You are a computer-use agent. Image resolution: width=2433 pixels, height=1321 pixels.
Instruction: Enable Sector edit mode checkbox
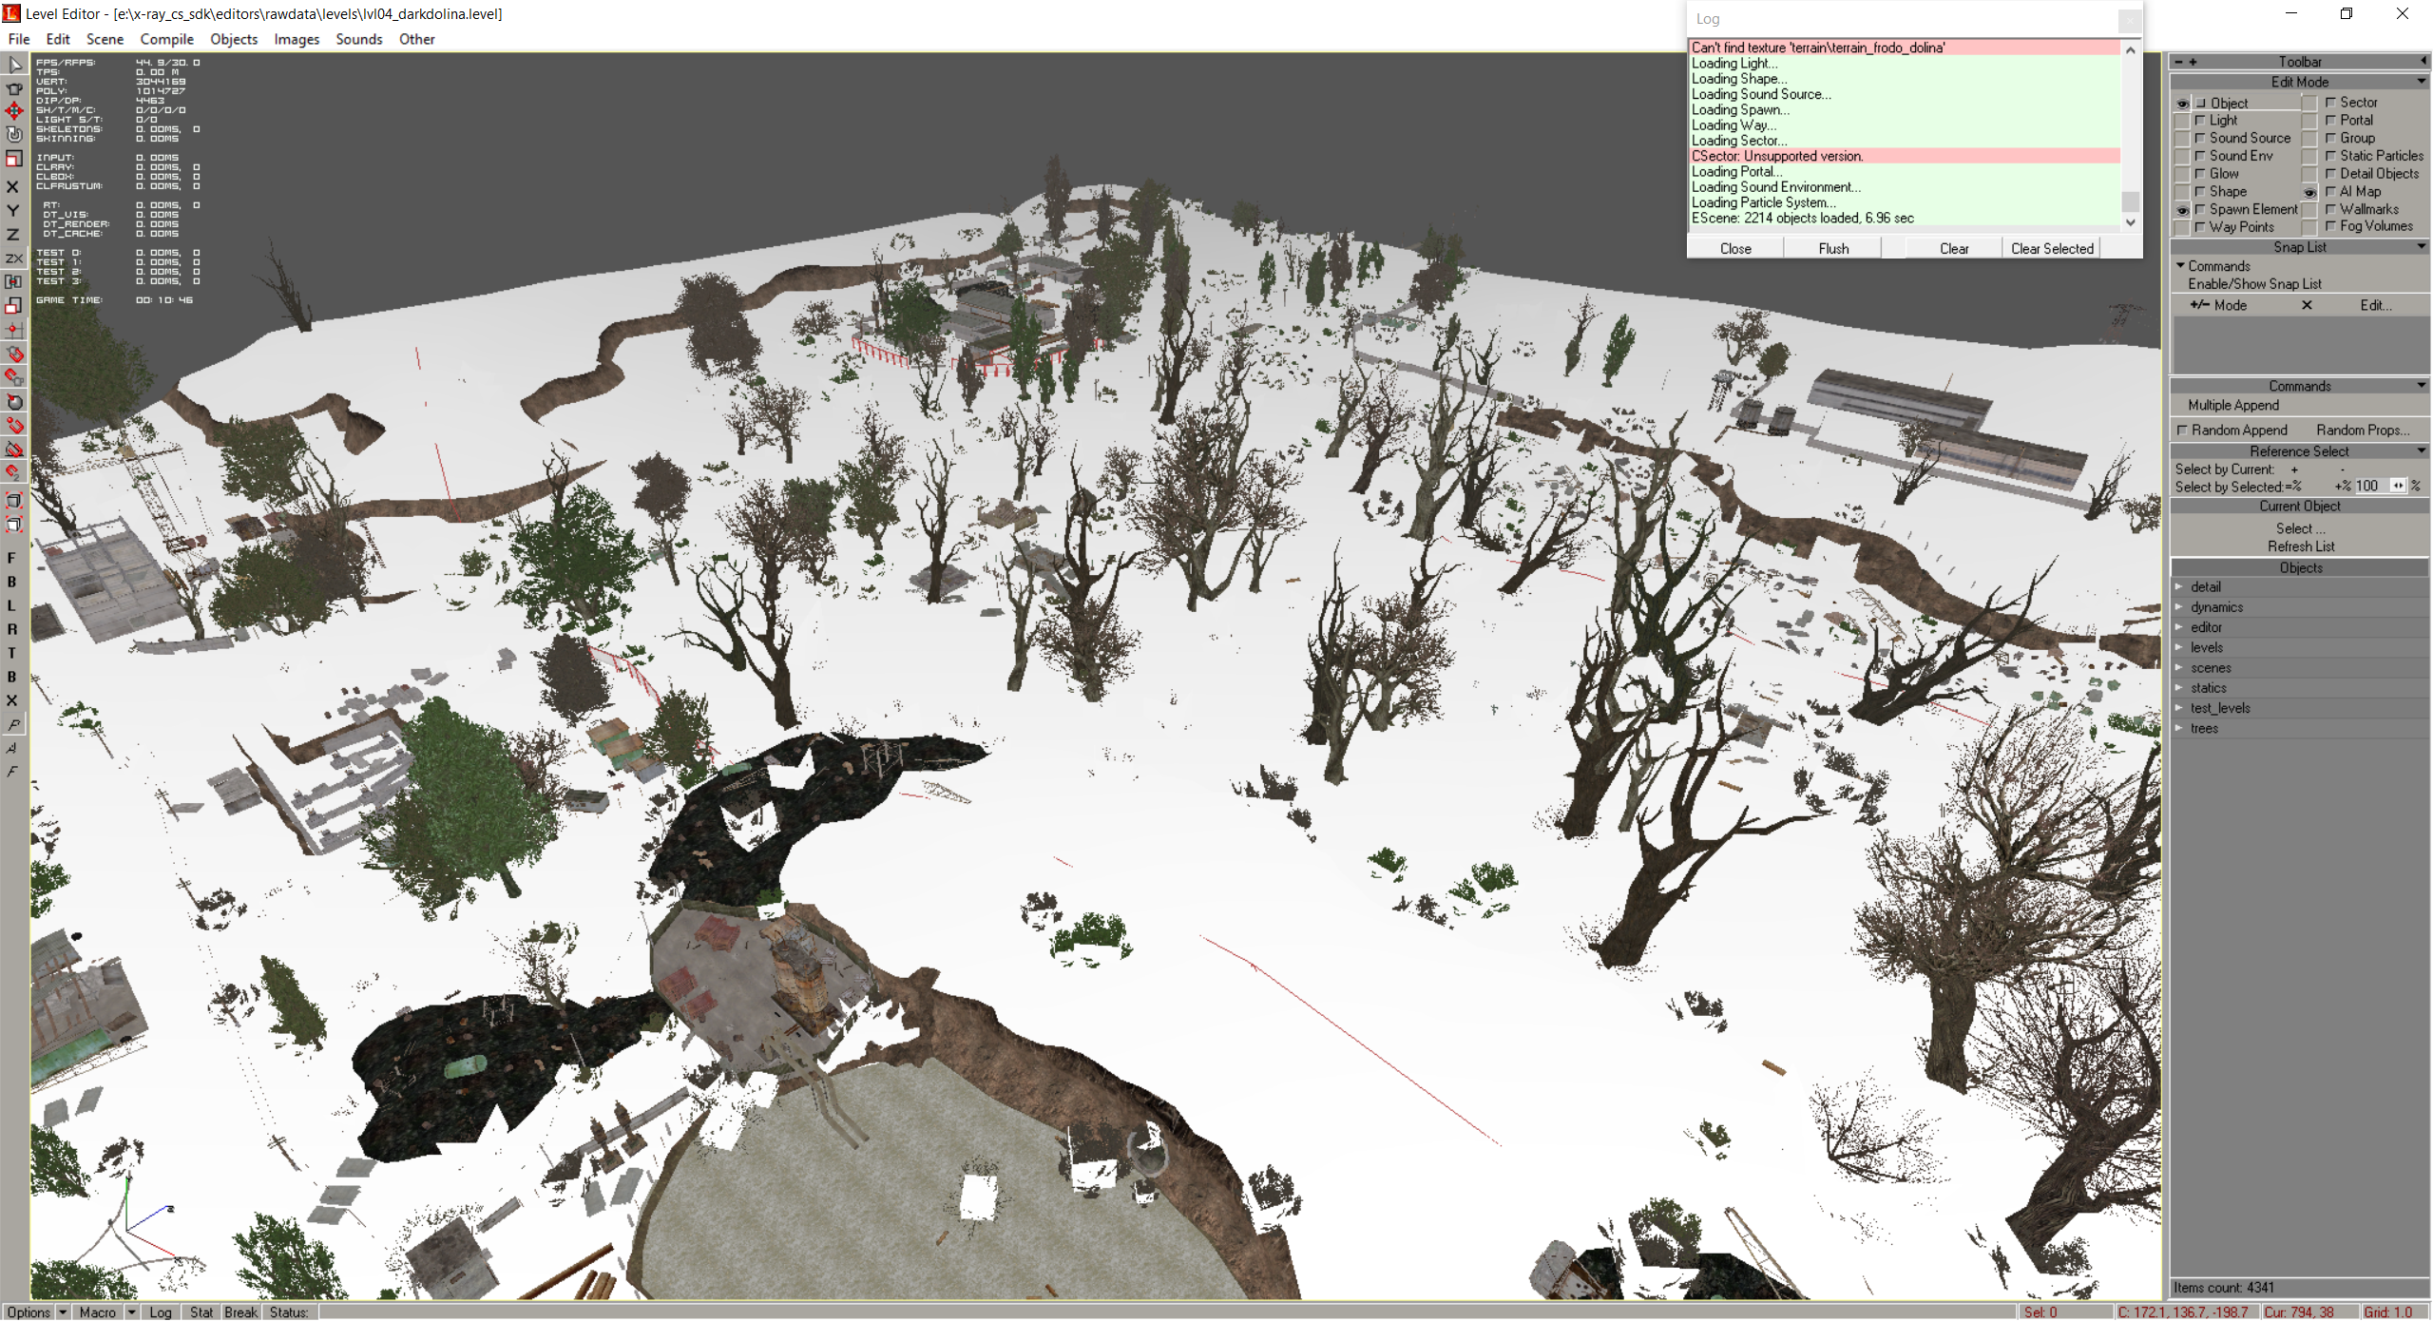coord(2330,102)
